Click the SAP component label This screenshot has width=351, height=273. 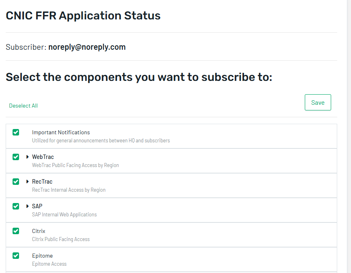(37, 206)
